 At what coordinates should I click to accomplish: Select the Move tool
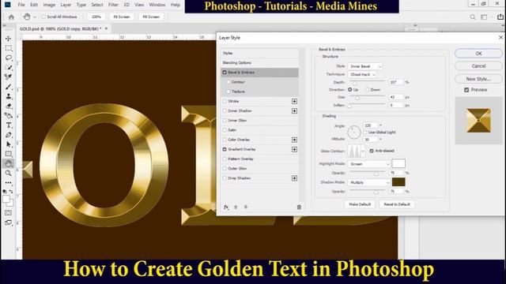click(x=9, y=39)
